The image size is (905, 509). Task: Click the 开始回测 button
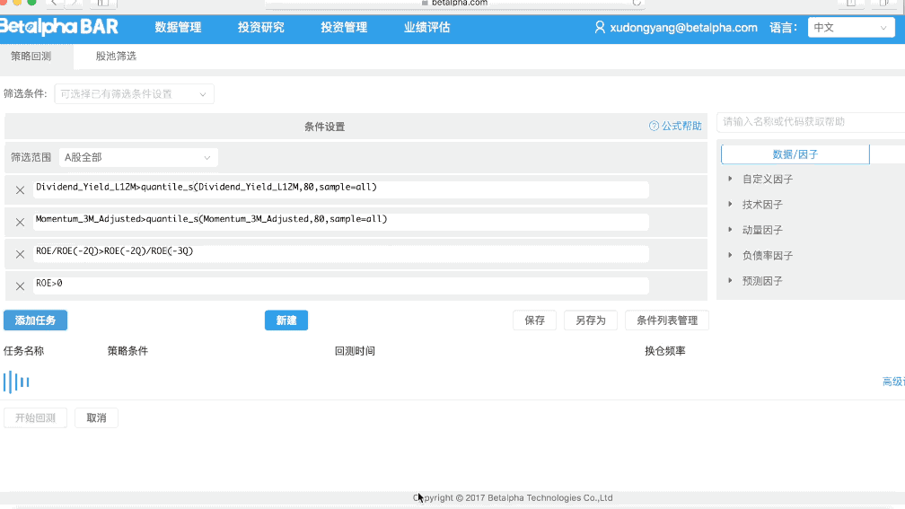35,417
